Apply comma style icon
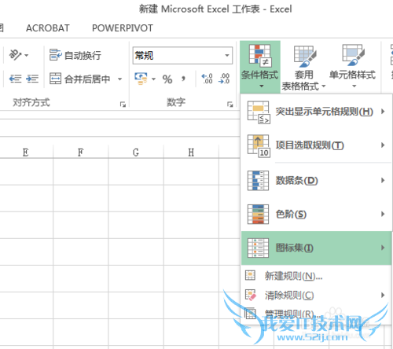The height and width of the screenshot is (349, 393). coord(183,79)
